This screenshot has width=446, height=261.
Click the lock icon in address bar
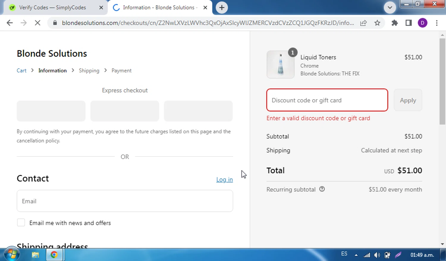[x=55, y=23]
